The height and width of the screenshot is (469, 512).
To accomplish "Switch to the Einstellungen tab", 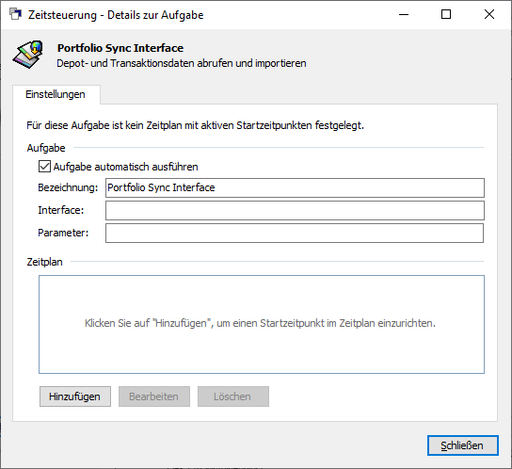I will pos(56,94).
